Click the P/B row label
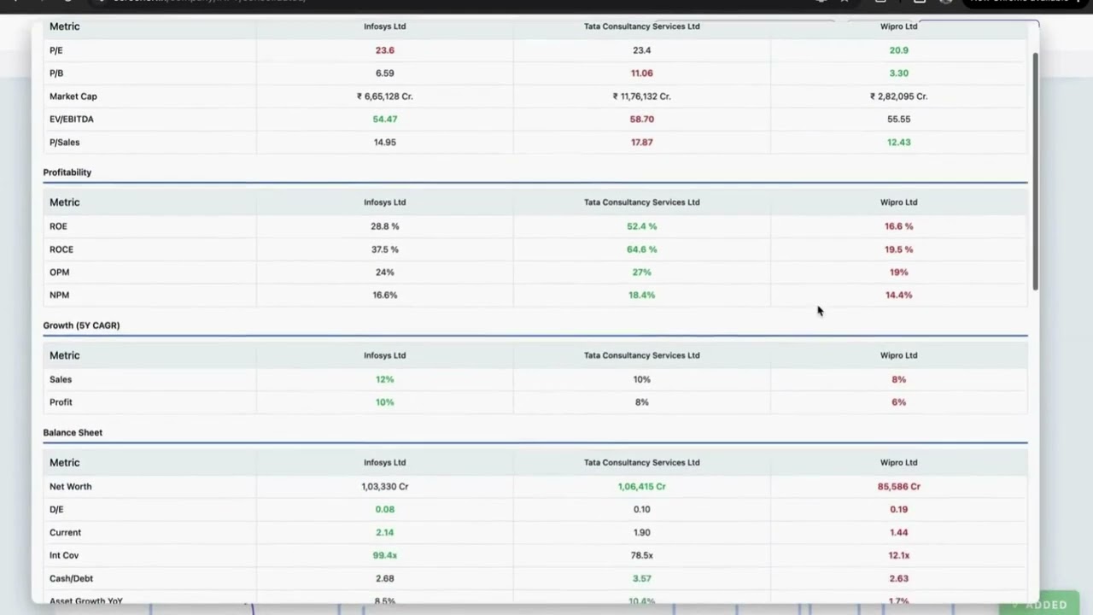 point(56,73)
